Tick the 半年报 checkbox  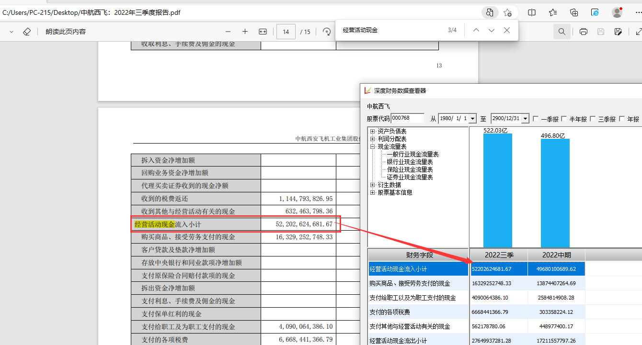click(564, 119)
